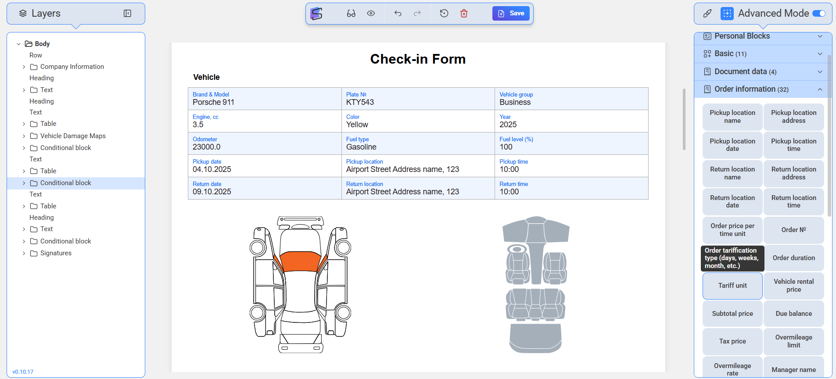
Task: Expand the Company Information layer folder
Action: click(x=24, y=67)
